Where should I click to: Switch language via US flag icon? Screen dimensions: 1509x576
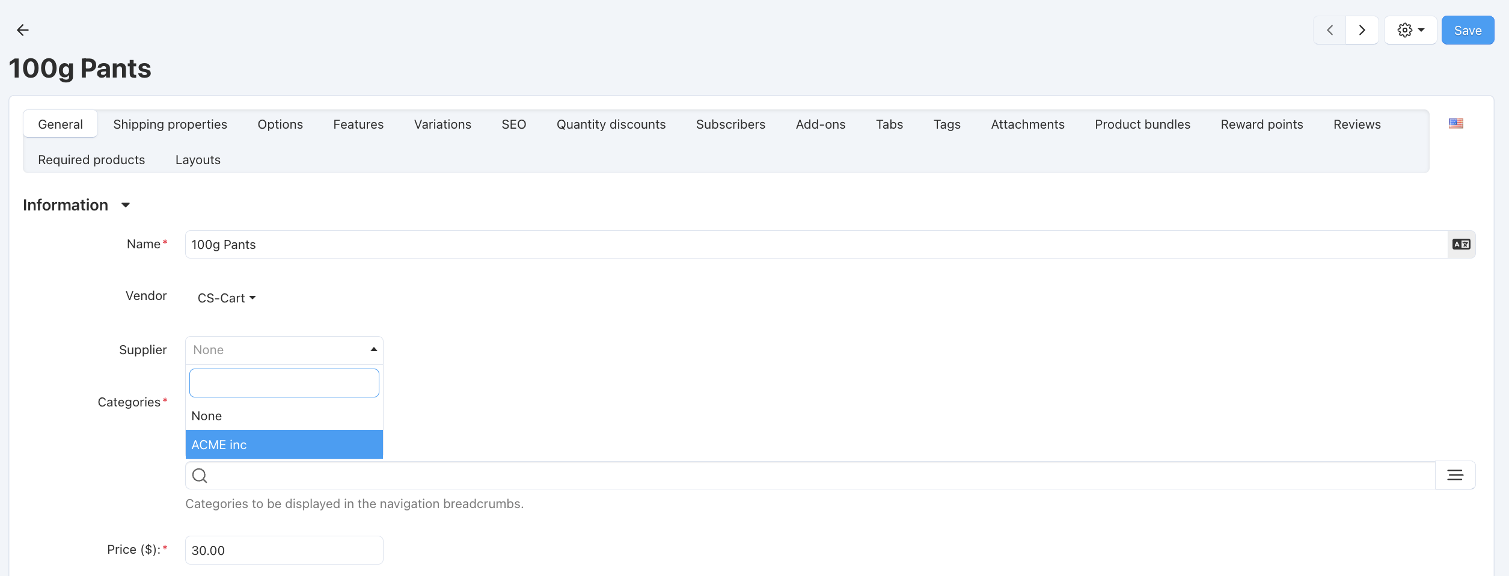tap(1455, 124)
